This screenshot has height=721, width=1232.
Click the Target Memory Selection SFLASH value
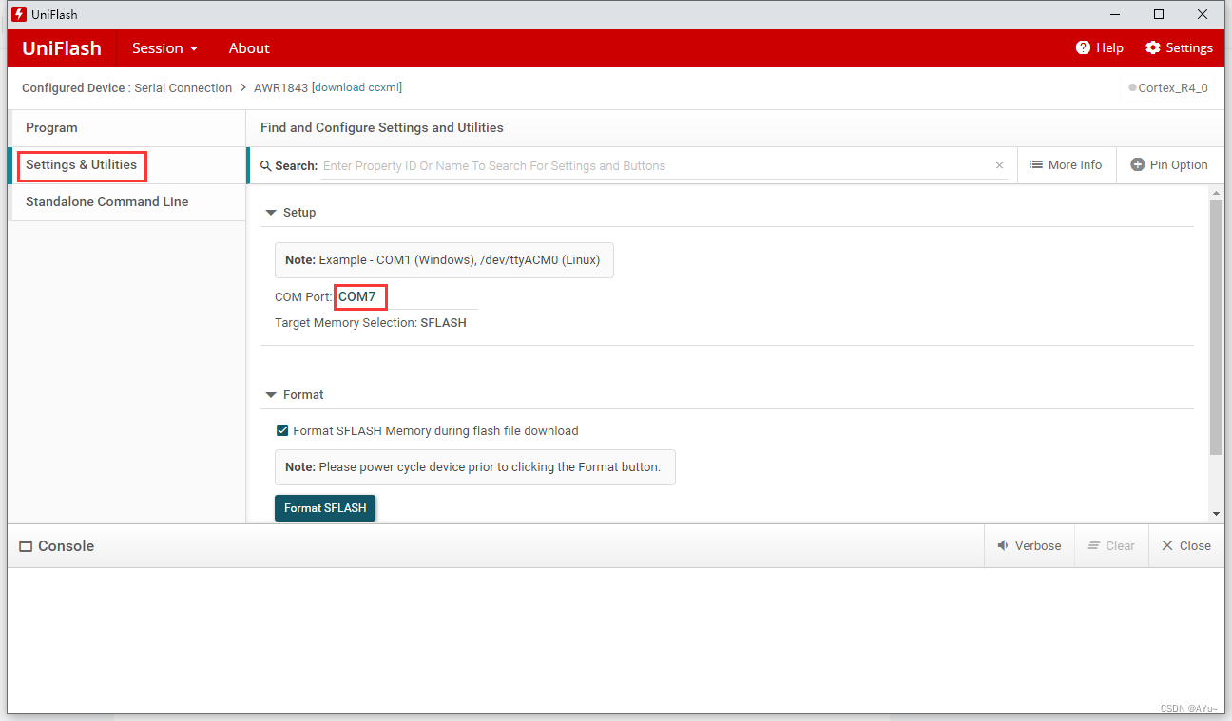[443, 323]
